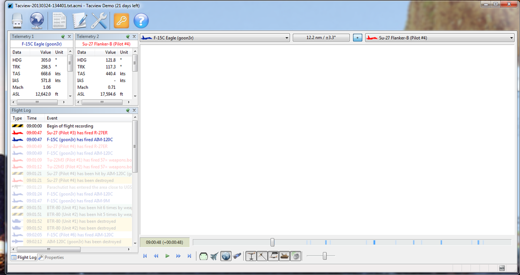The image size is (520, 275).
Task: Close the Telemetry 2 panel
Action: point(134,36)
